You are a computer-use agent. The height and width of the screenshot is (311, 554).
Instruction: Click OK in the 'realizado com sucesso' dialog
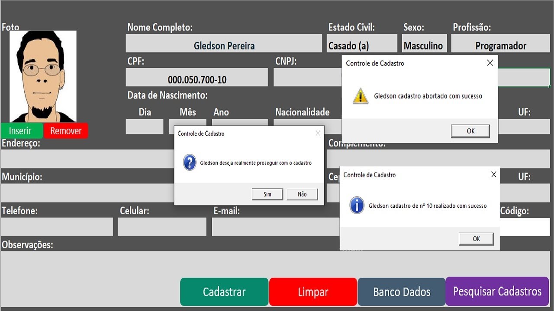[x=476, y=238]
